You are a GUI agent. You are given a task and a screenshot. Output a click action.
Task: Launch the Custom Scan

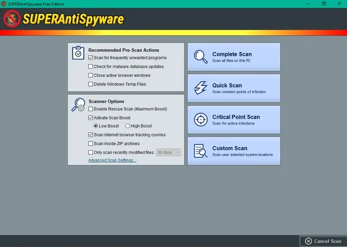pos(234,151)
